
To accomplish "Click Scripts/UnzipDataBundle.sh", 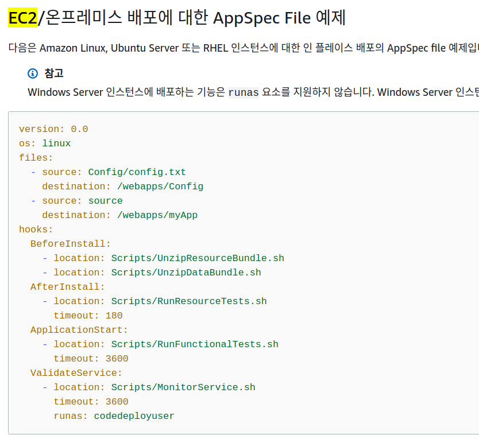I will click(x=186, y=273).
